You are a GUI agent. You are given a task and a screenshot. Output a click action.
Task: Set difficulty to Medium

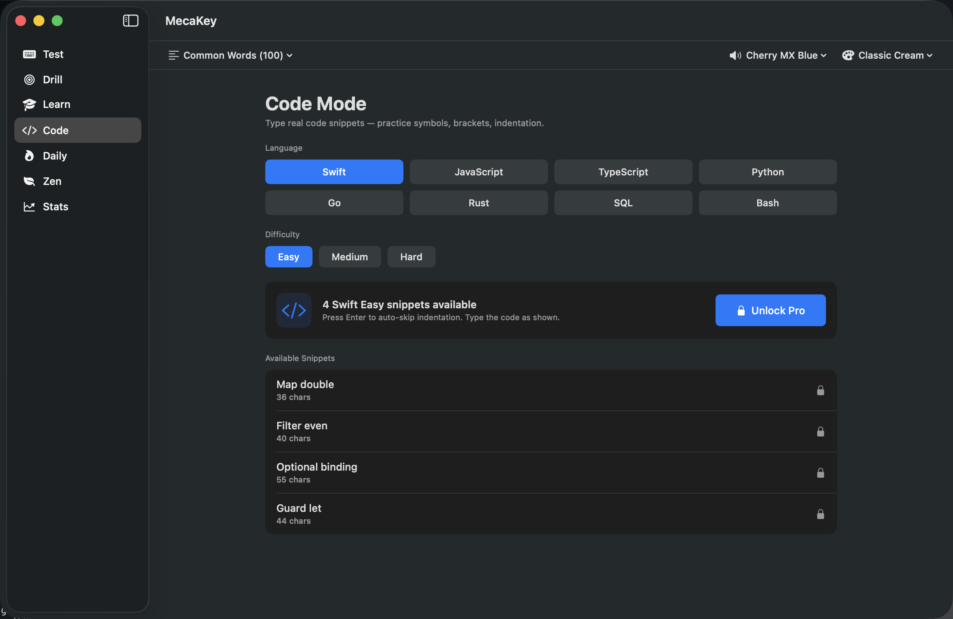click(x=349, y=257)
